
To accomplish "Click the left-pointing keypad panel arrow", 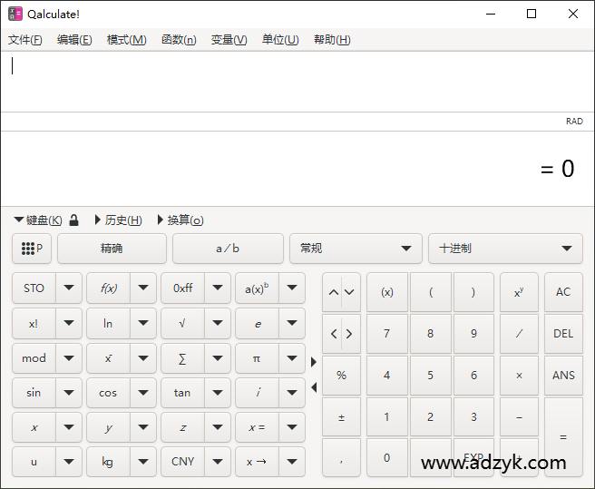I will pyautogui.click(x=314, y=387).
